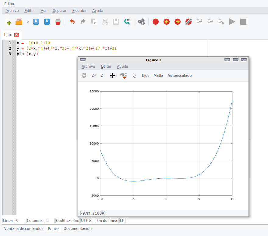Open the Archivo menu in Figure 1
268x236 pixels.
(x=88, y=66)
